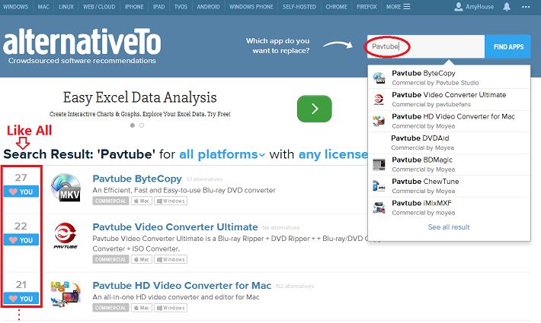Open Pavtube Video Converter Ultimate logo thumbnail
This screenshot has width=541, height=323.
66,236
